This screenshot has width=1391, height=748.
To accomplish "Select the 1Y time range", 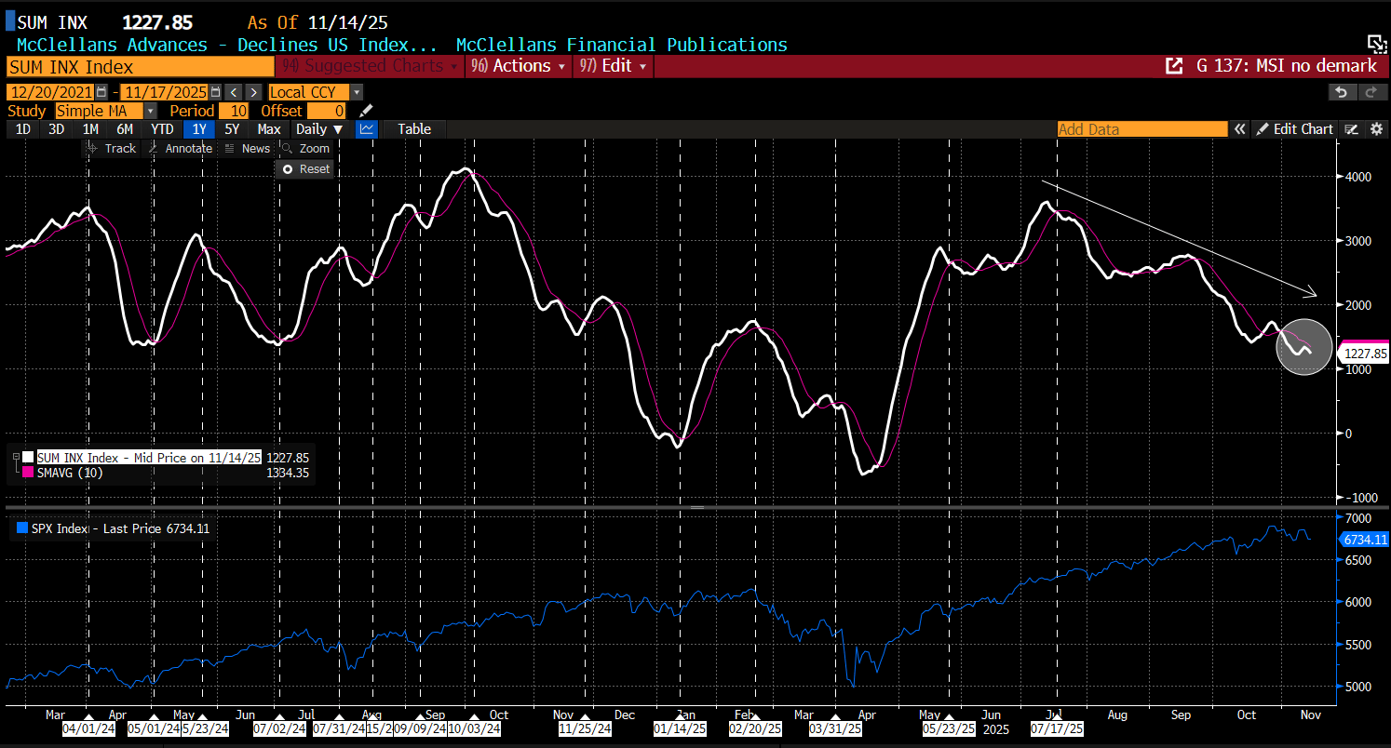I will point(197,129).
